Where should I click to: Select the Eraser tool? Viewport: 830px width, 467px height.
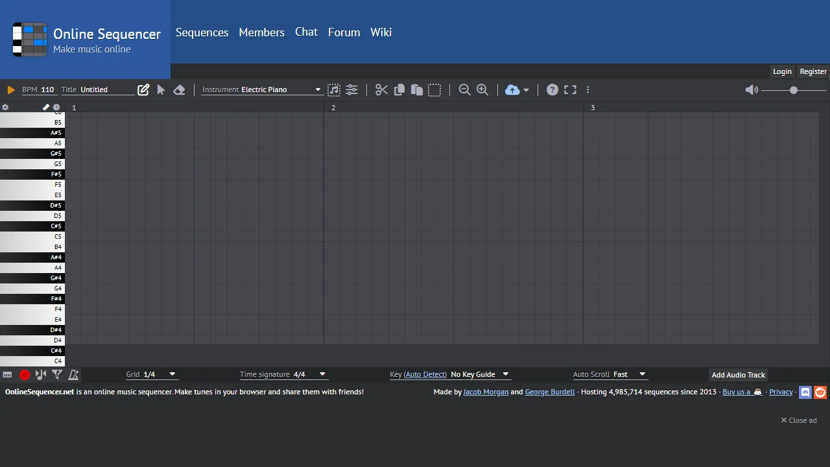[x=179, y=90]
